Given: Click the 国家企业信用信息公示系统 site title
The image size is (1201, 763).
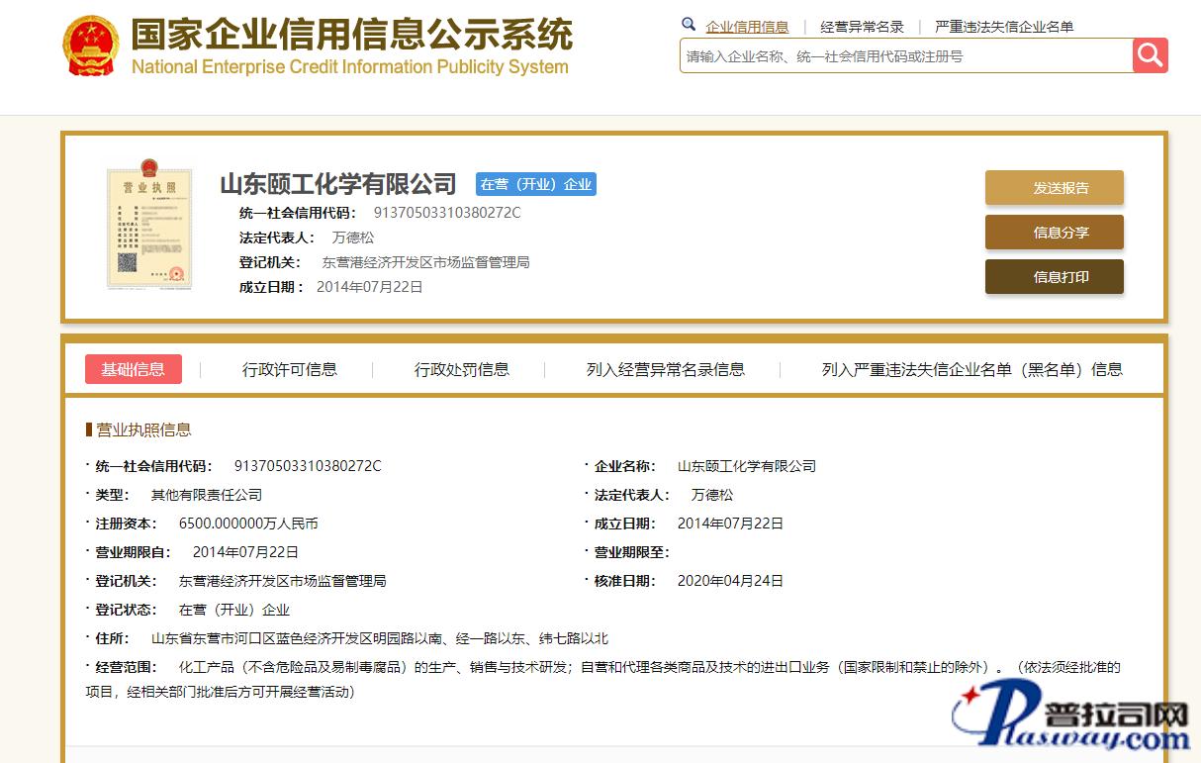Looking at the screenshot, I should coord(351,36).
